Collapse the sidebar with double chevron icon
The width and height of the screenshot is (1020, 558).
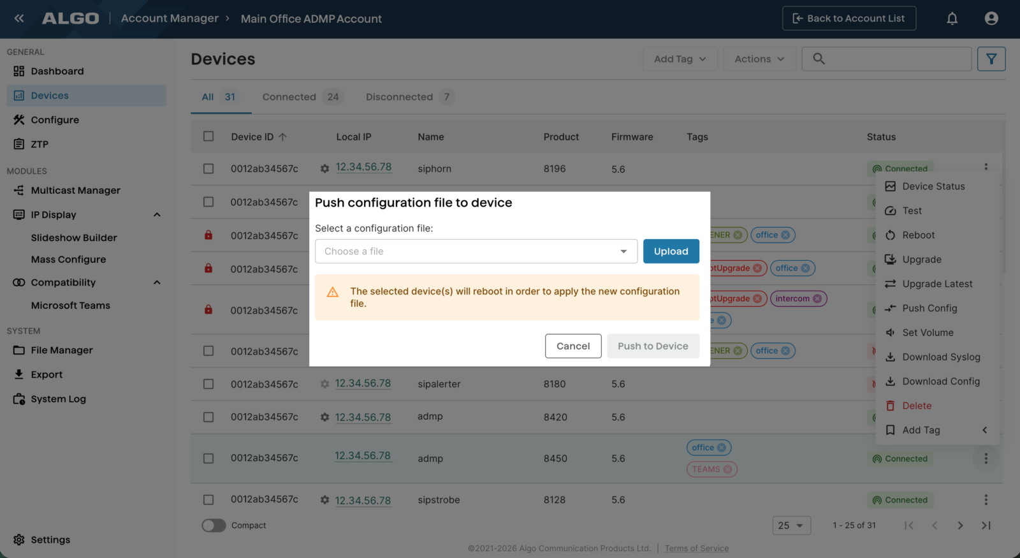(x=19, y=18)
